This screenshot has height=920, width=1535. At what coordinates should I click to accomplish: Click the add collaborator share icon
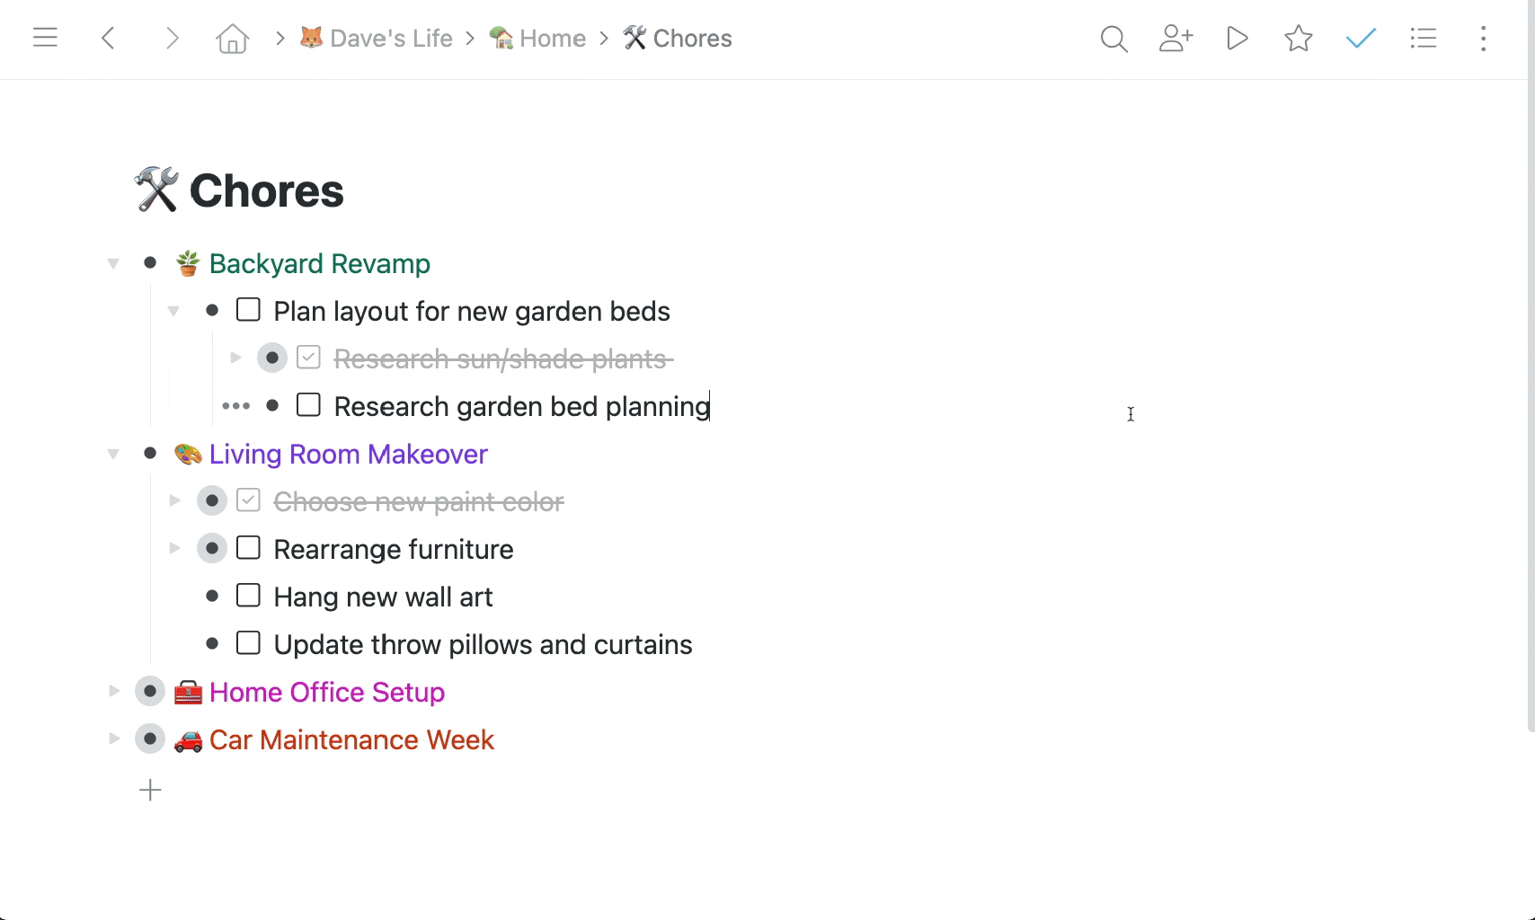pyautogui.click(x=1176, y=38)
